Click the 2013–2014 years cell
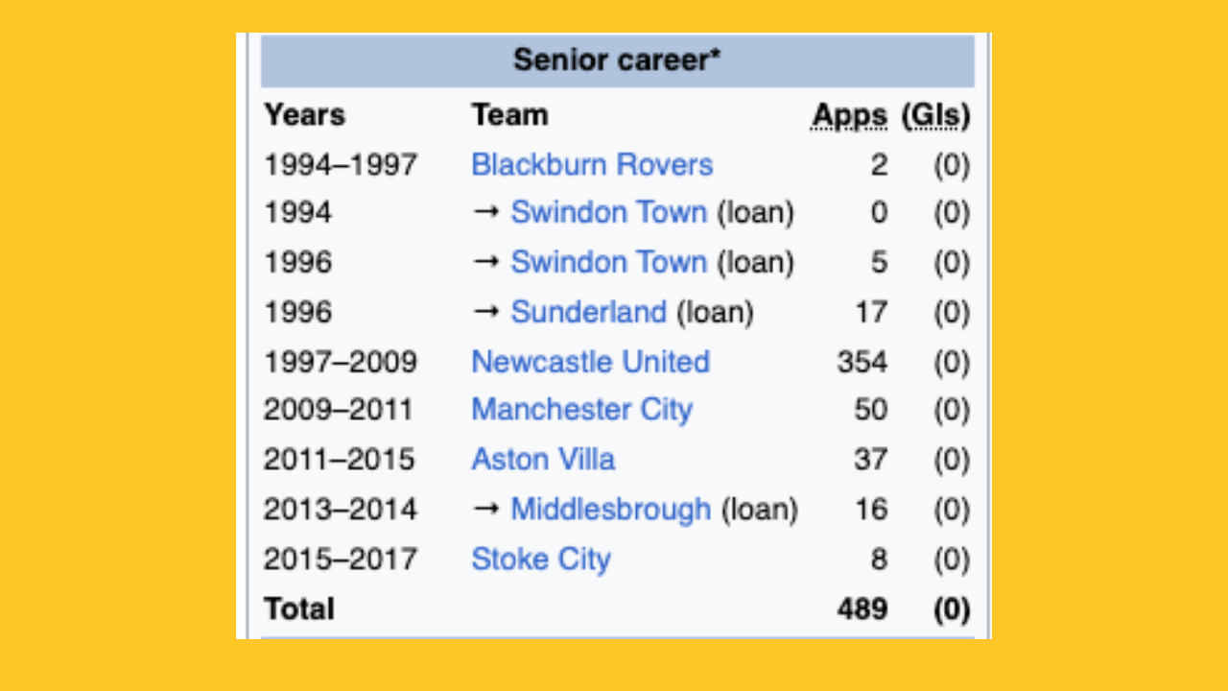1228x691 pixels. 341,509
